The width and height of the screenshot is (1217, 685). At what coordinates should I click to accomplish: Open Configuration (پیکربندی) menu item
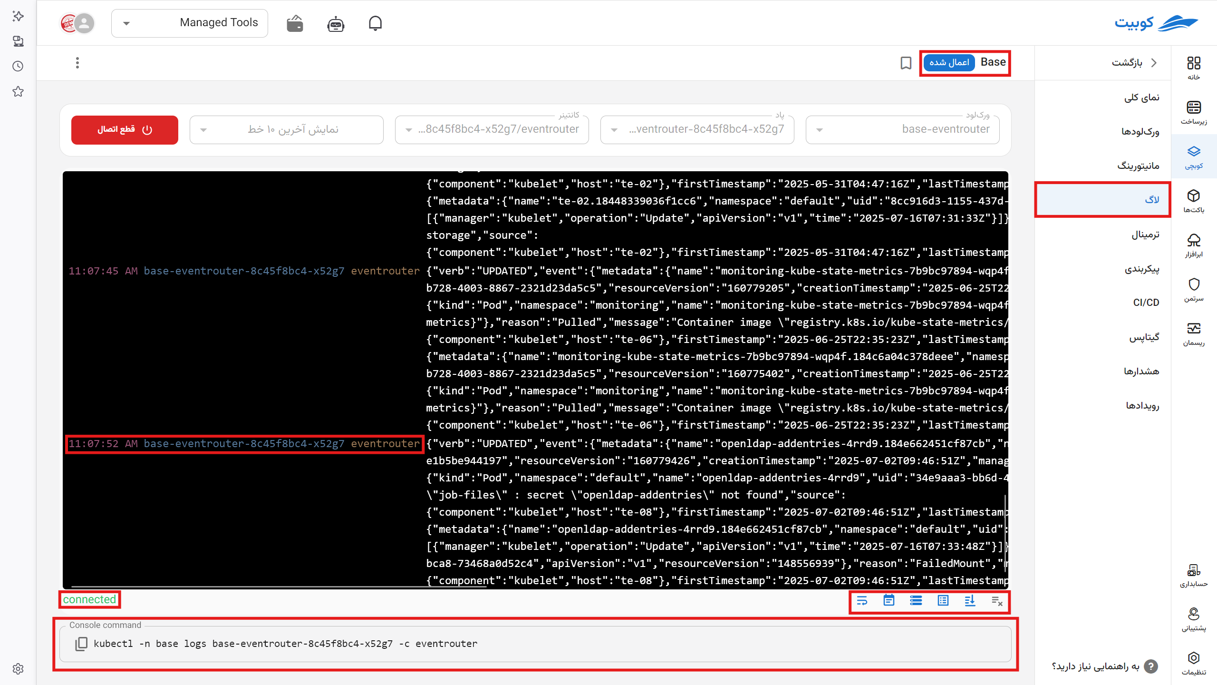point(1103,269)
